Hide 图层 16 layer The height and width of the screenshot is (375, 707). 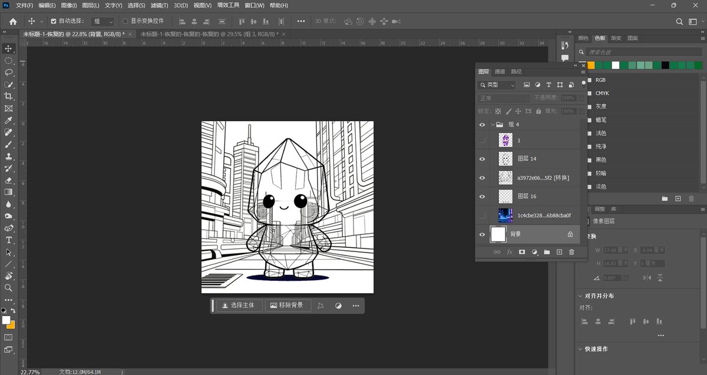click(x=483, y=197)
